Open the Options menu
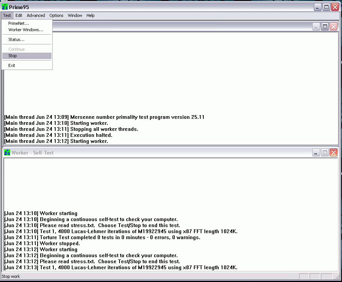Viewport: 342px width, 282px height. click(56, 15)
